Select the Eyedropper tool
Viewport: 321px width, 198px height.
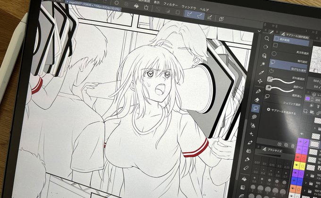[x=262, y=72]
